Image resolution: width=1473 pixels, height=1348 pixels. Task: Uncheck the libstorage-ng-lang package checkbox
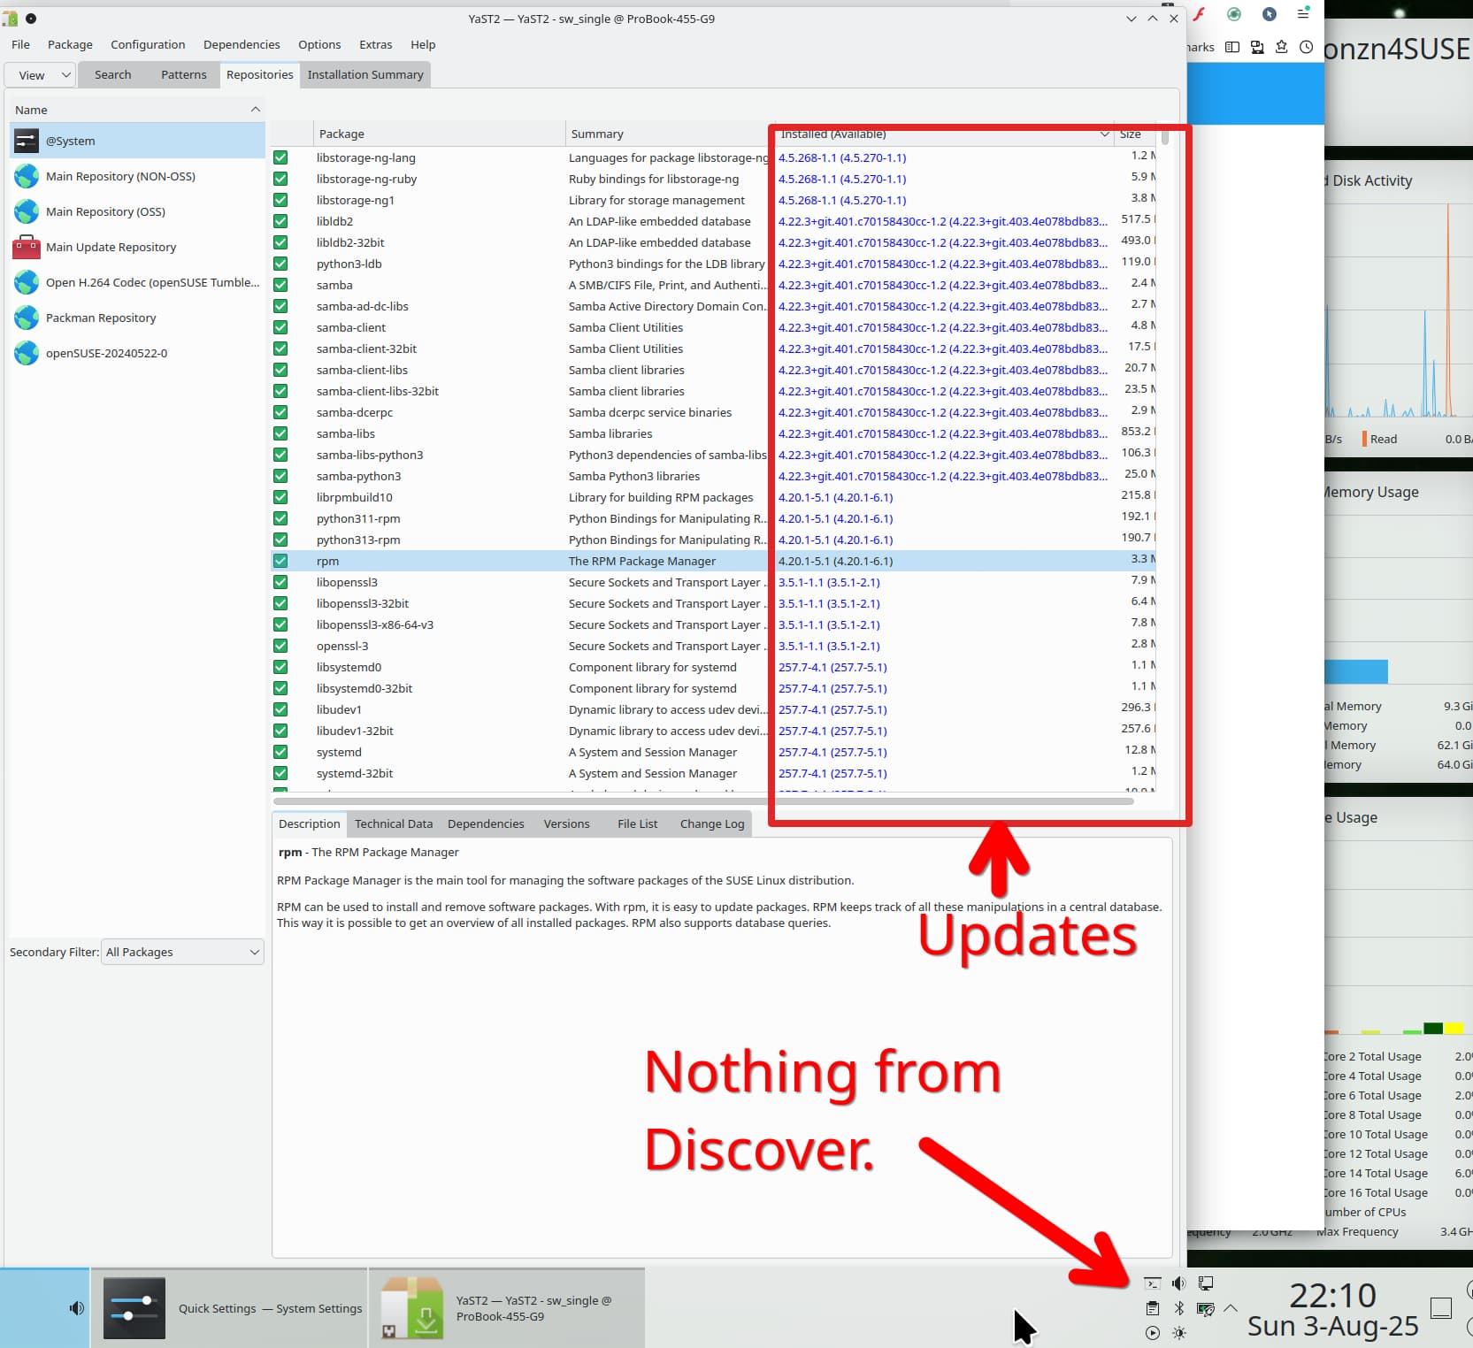pos(280,157)
